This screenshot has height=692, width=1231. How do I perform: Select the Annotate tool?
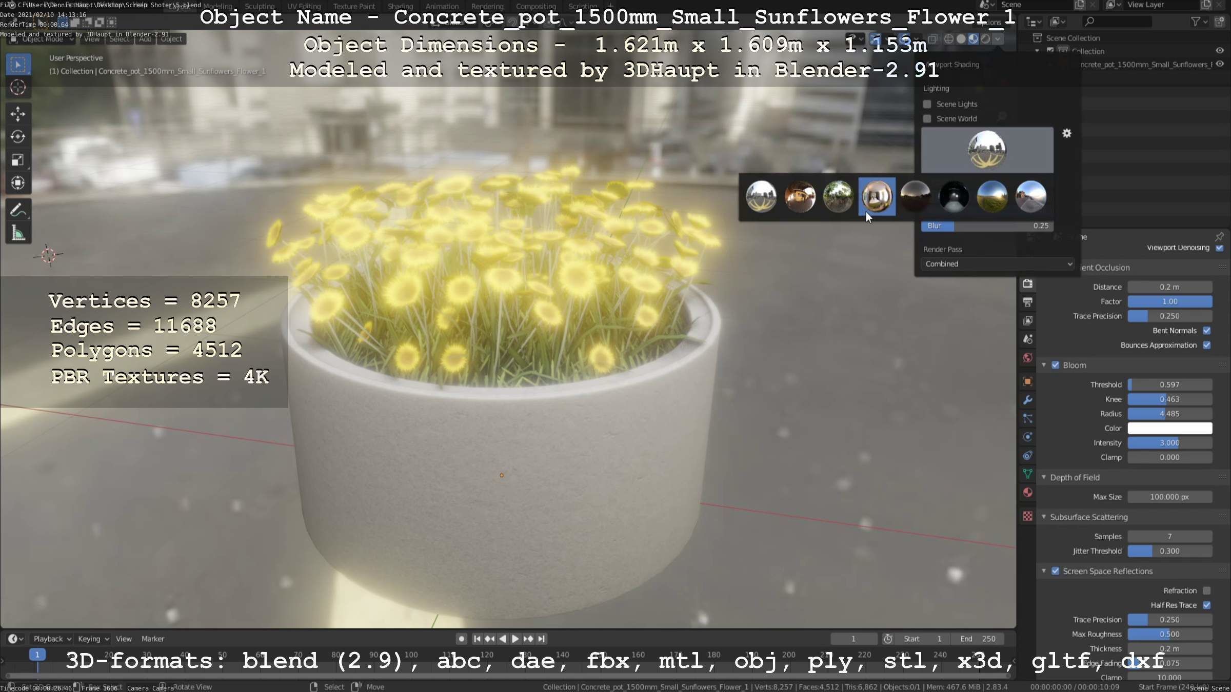(18, 210)
